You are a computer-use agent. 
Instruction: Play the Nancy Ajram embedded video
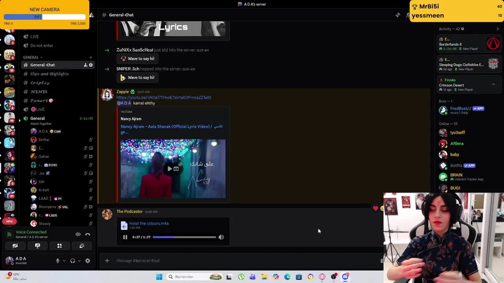(x=170, y=169)
